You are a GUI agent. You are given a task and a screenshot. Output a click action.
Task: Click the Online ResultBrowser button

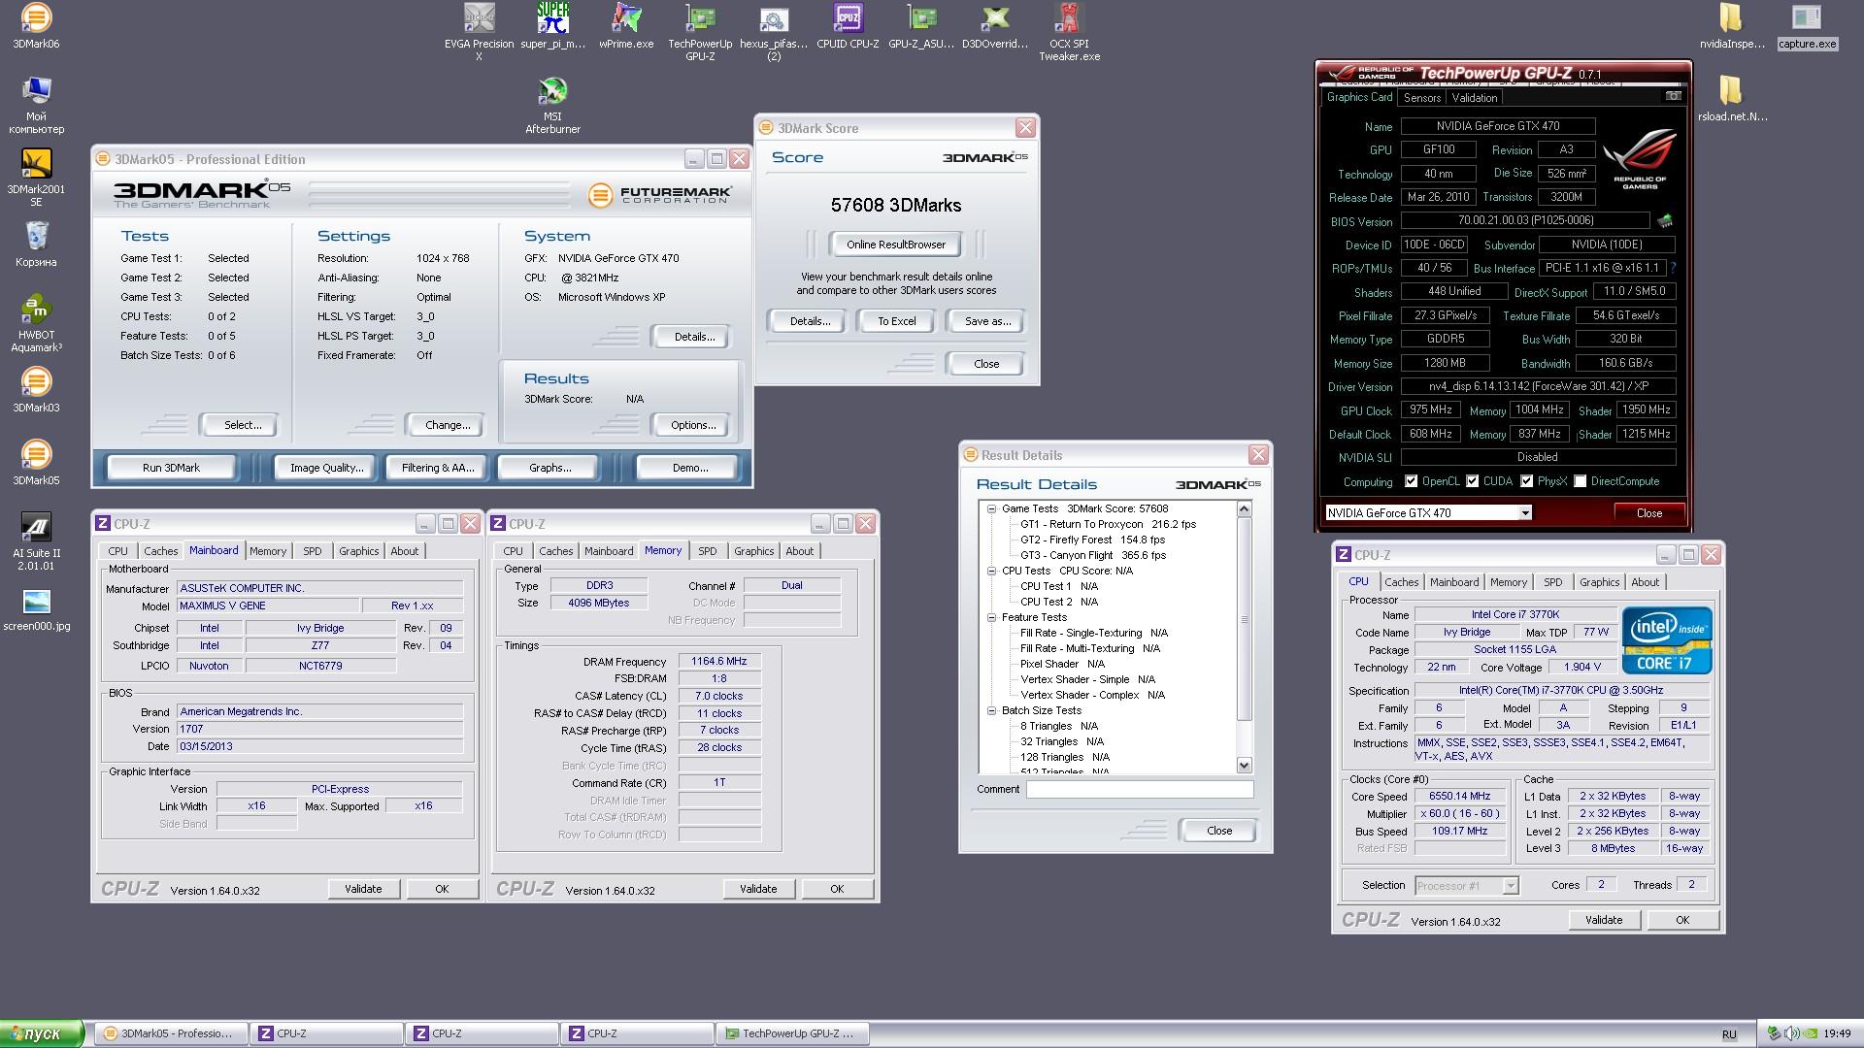pos(895,245)
